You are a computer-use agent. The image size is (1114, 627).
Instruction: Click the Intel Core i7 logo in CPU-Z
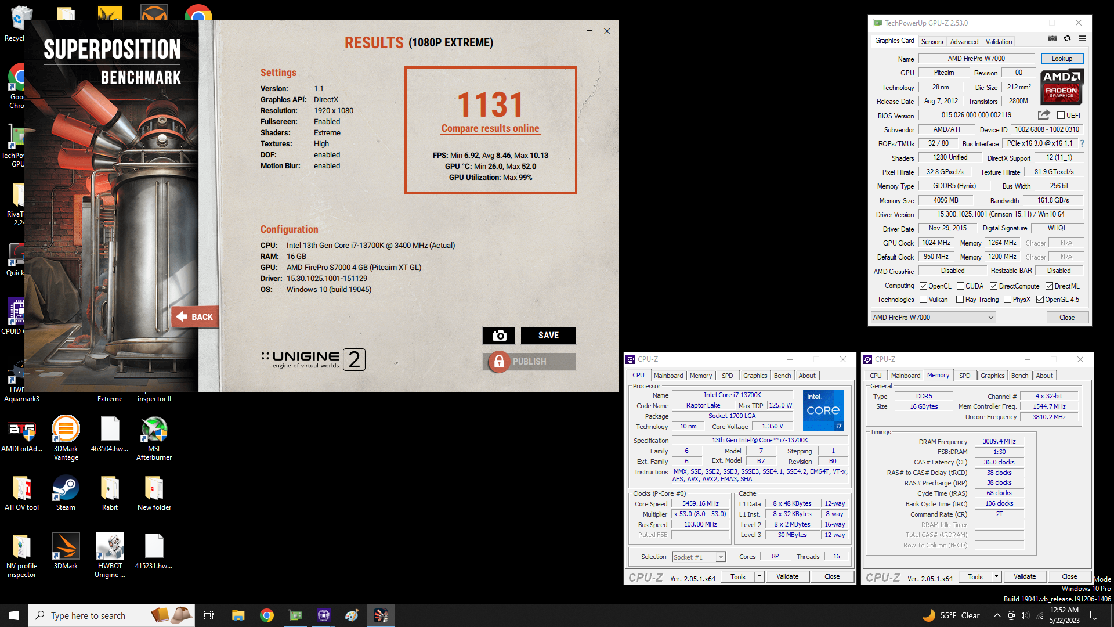tap(823, 410)
